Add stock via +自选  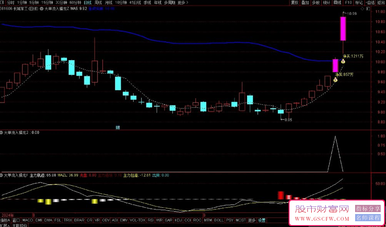[x=370, y=2]
